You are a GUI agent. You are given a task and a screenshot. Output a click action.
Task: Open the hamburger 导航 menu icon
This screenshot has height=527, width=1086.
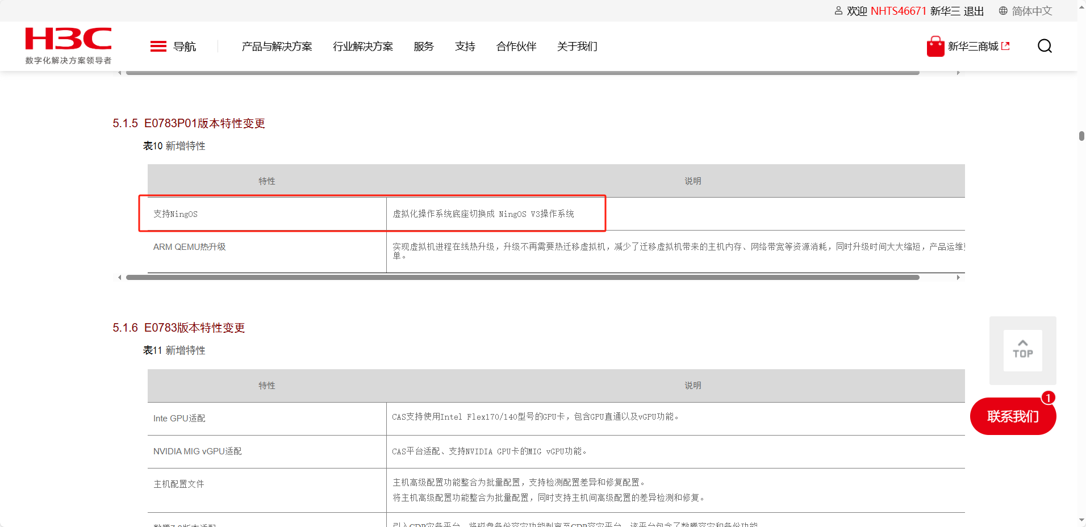point(158,47)
